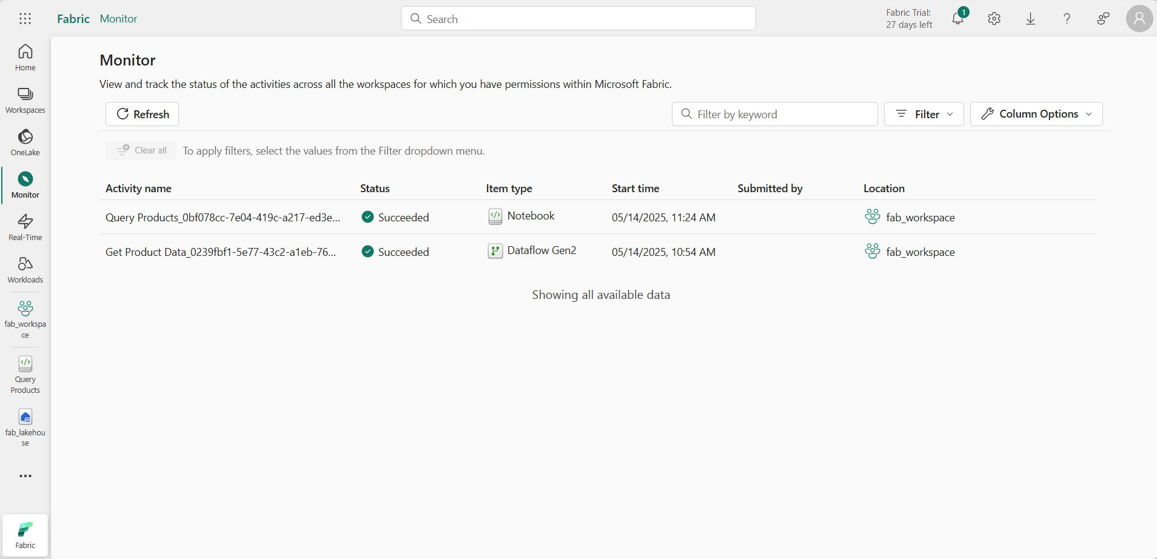
Task: Click fab_workspace text in Query Products row
Action: pyautogui.click(x=920, y=217)
